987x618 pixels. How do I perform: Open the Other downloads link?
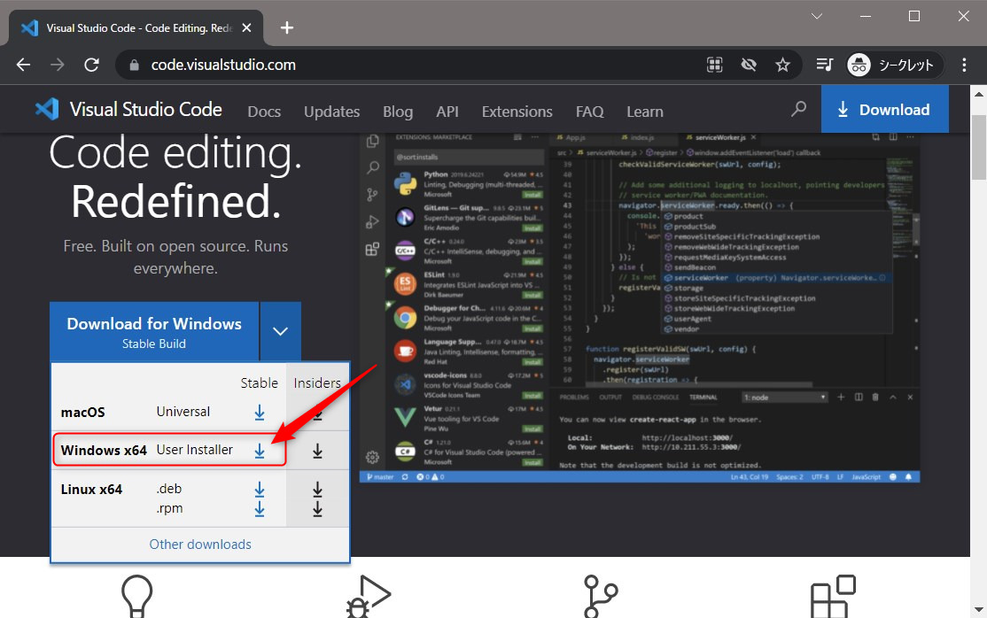[199, 545]
